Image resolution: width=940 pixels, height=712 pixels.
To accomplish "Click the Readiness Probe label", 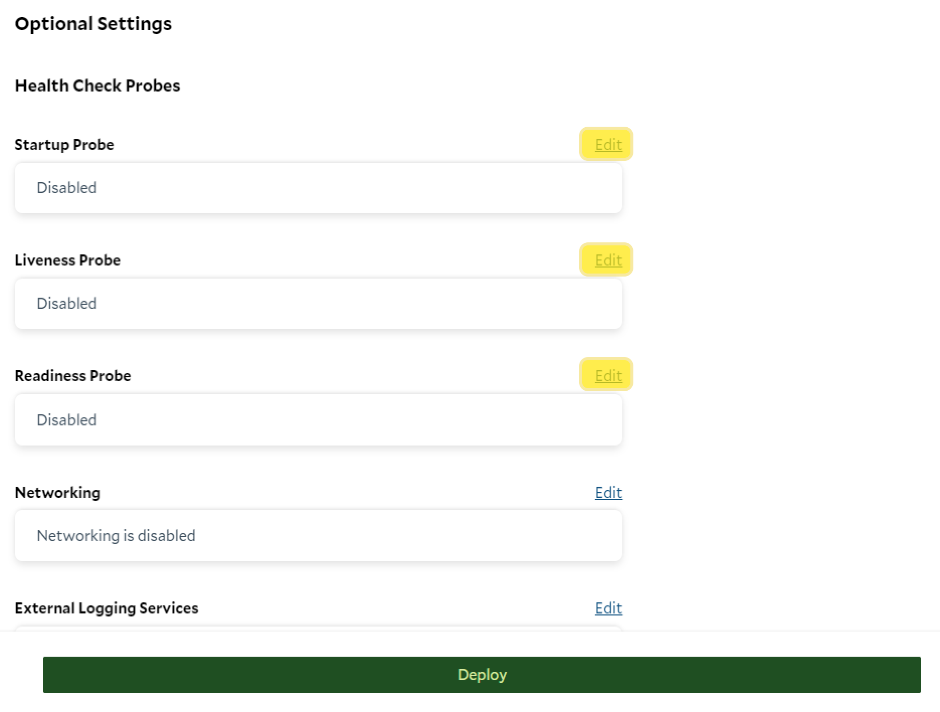I will click(x=73, y=376).
